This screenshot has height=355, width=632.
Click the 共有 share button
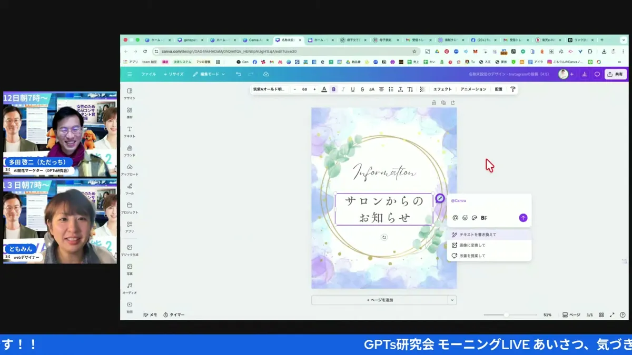click(x=615, y=74)
